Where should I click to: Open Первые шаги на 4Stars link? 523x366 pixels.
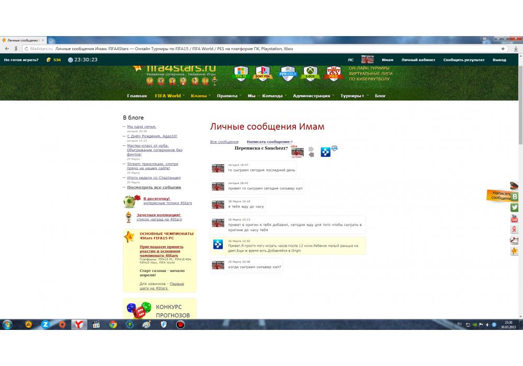point(162,286)
